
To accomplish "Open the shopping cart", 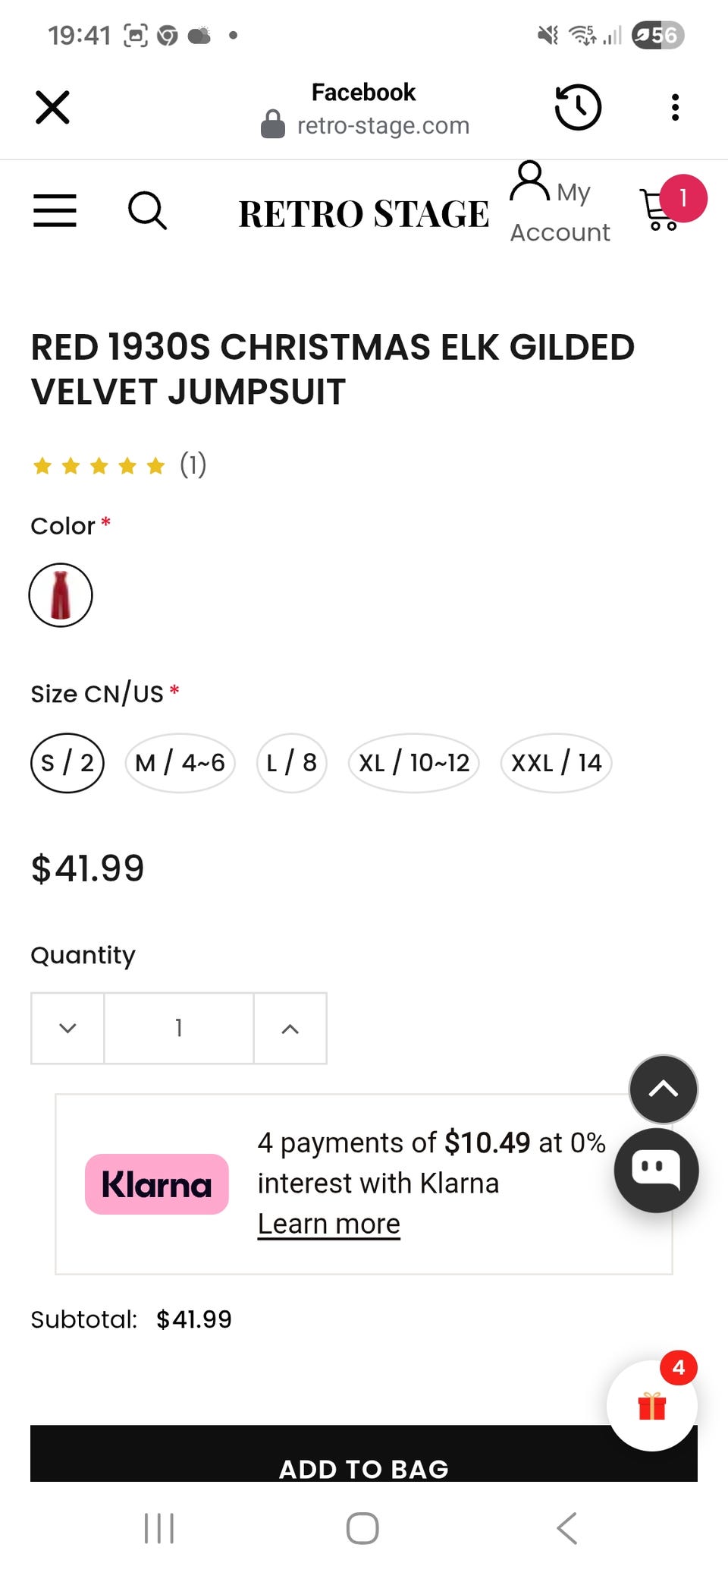I will coord(661,209).
